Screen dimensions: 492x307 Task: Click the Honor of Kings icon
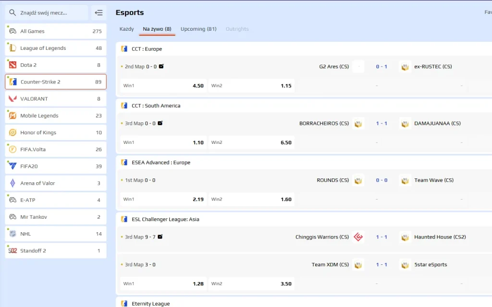[12, 132]
